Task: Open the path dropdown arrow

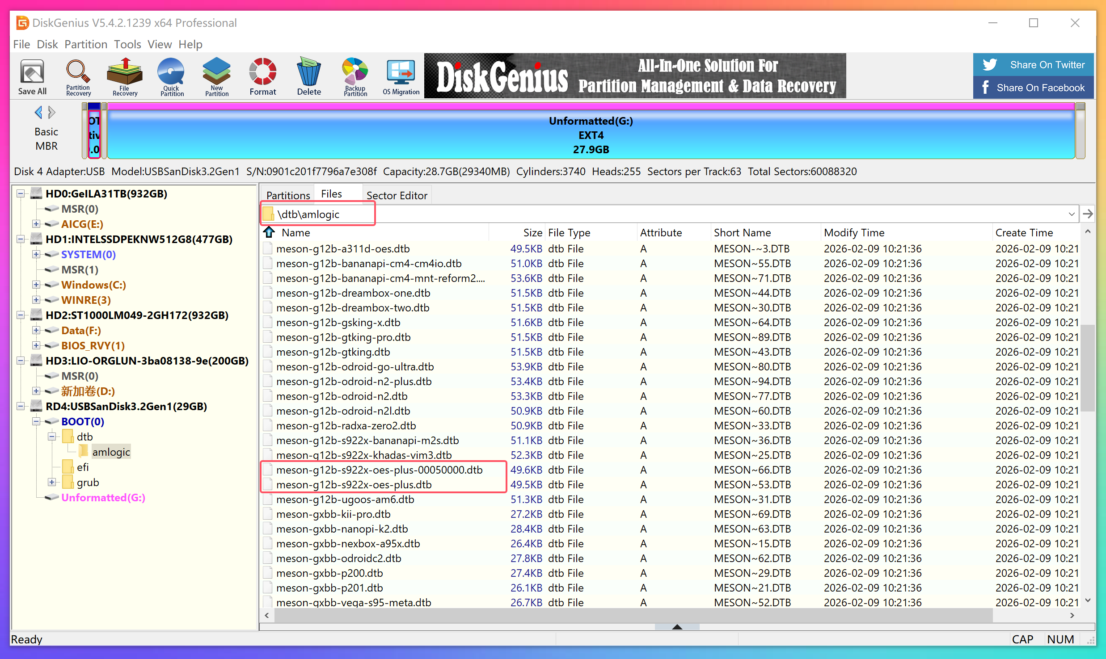Action: (x=1071, y=214)
